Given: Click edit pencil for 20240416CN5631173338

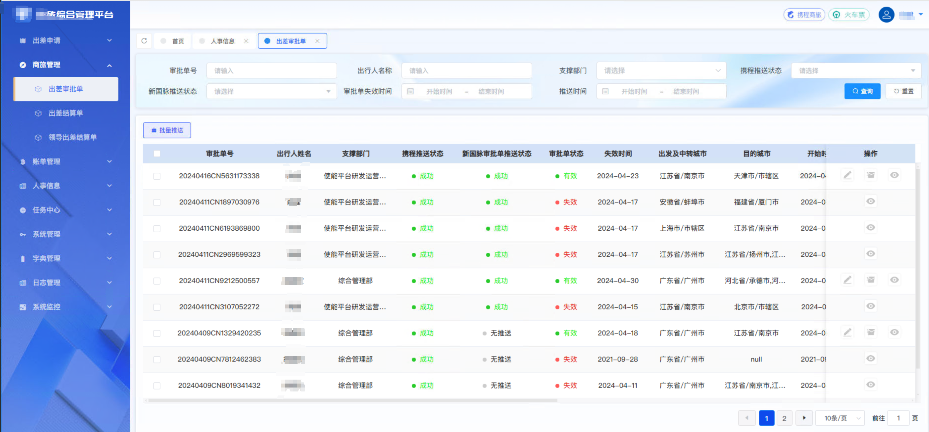Looking at the screenshot, I should 847,175.
